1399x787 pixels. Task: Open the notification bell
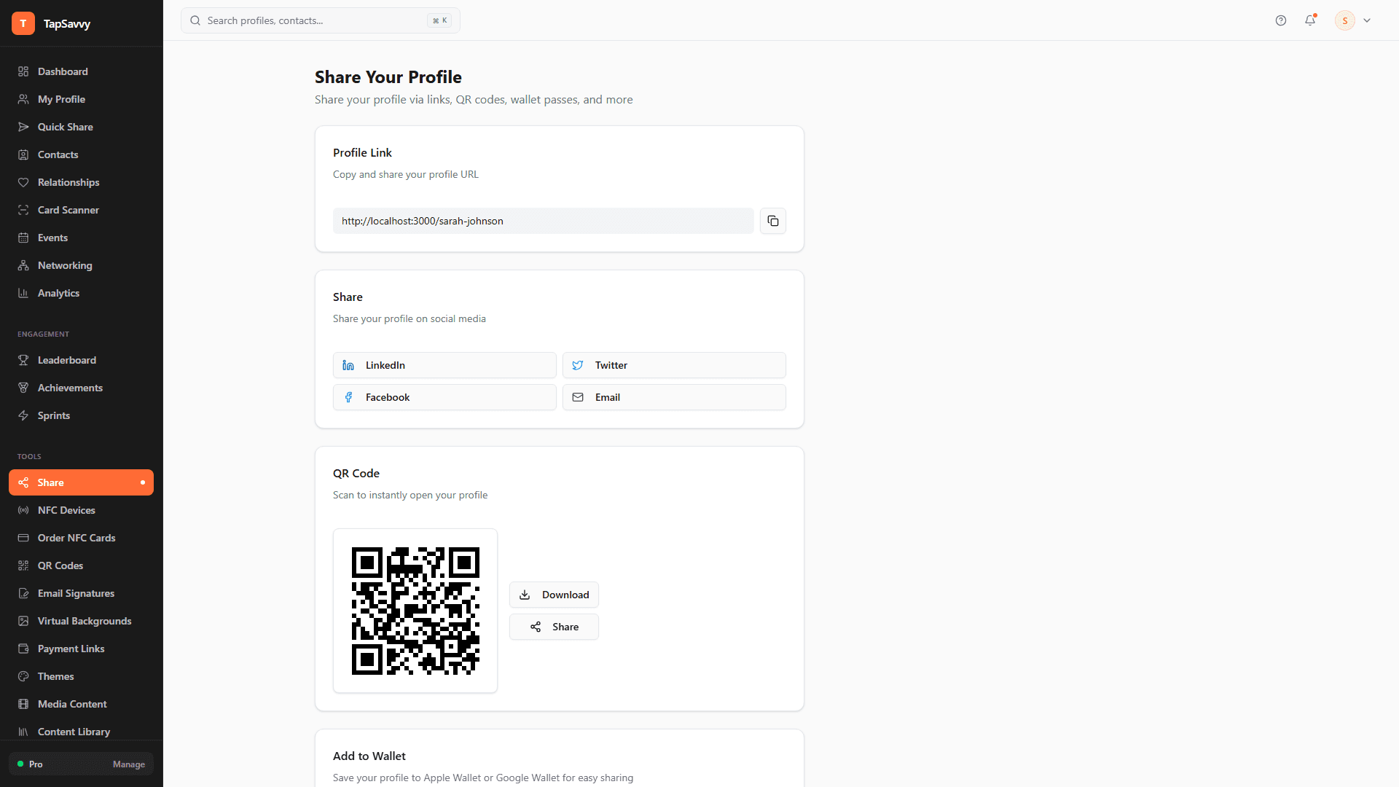point(1310,20)
